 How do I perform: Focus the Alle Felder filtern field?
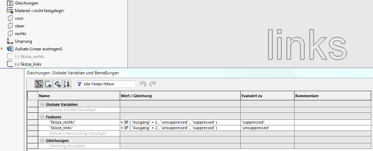(x=106, y=84)
